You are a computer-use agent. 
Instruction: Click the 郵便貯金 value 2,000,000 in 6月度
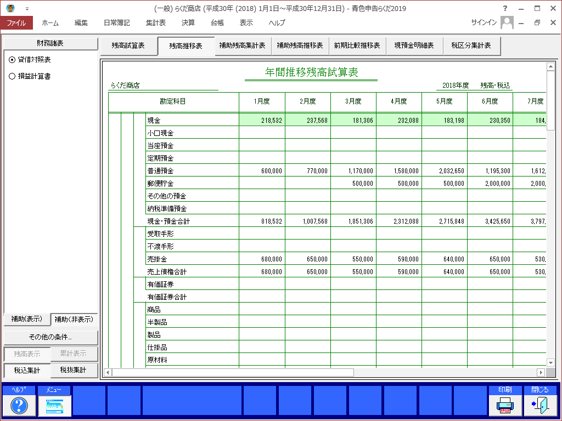coord(497,184)
